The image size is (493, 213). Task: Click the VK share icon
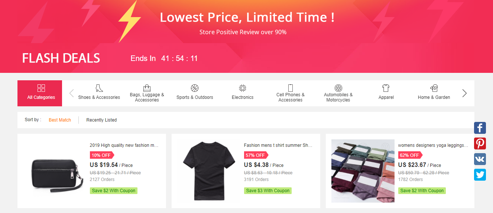(480, 159)
